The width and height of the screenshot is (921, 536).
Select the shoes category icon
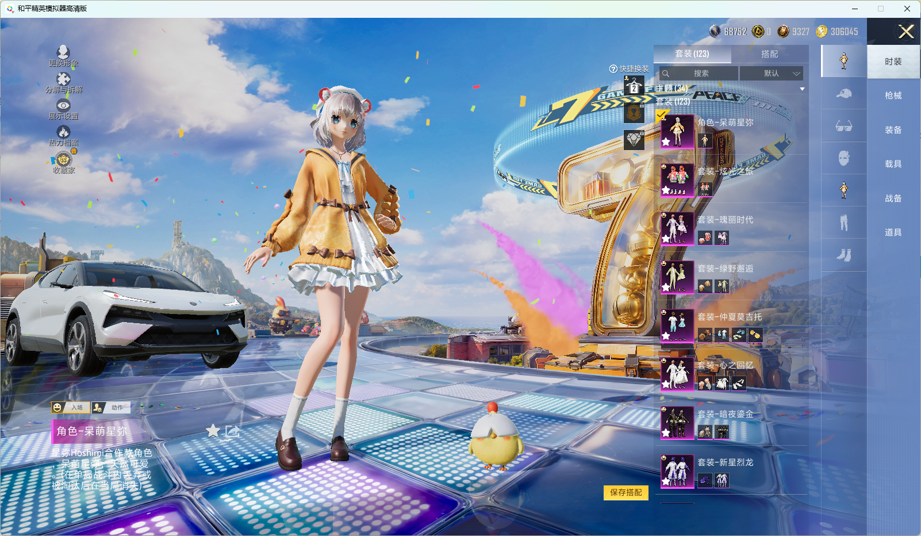pos(843,255)
